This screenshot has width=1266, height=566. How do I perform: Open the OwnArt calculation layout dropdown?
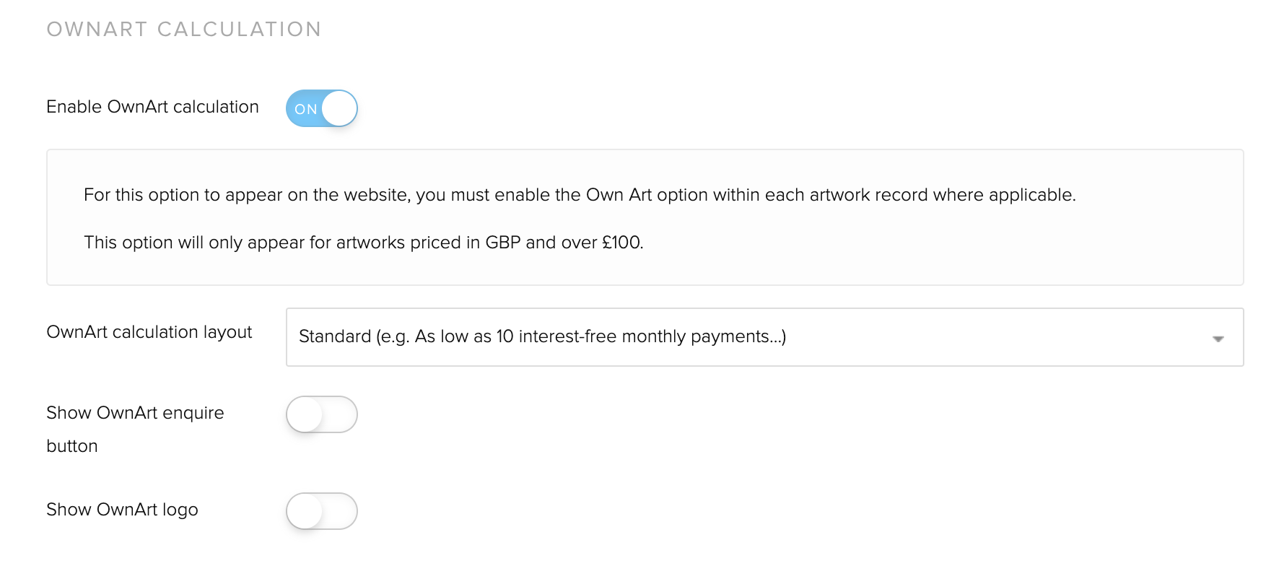[x=764, y=337]
